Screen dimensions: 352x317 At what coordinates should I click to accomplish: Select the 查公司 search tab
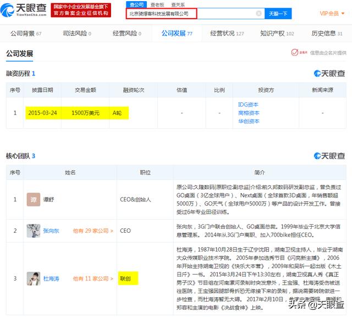(x=136, y=4)
